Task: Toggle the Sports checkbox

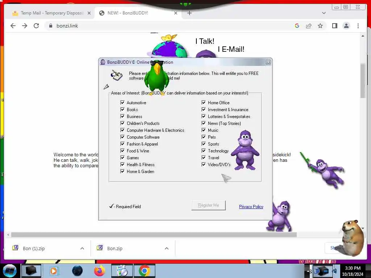Action: click(x=204, y=143)
